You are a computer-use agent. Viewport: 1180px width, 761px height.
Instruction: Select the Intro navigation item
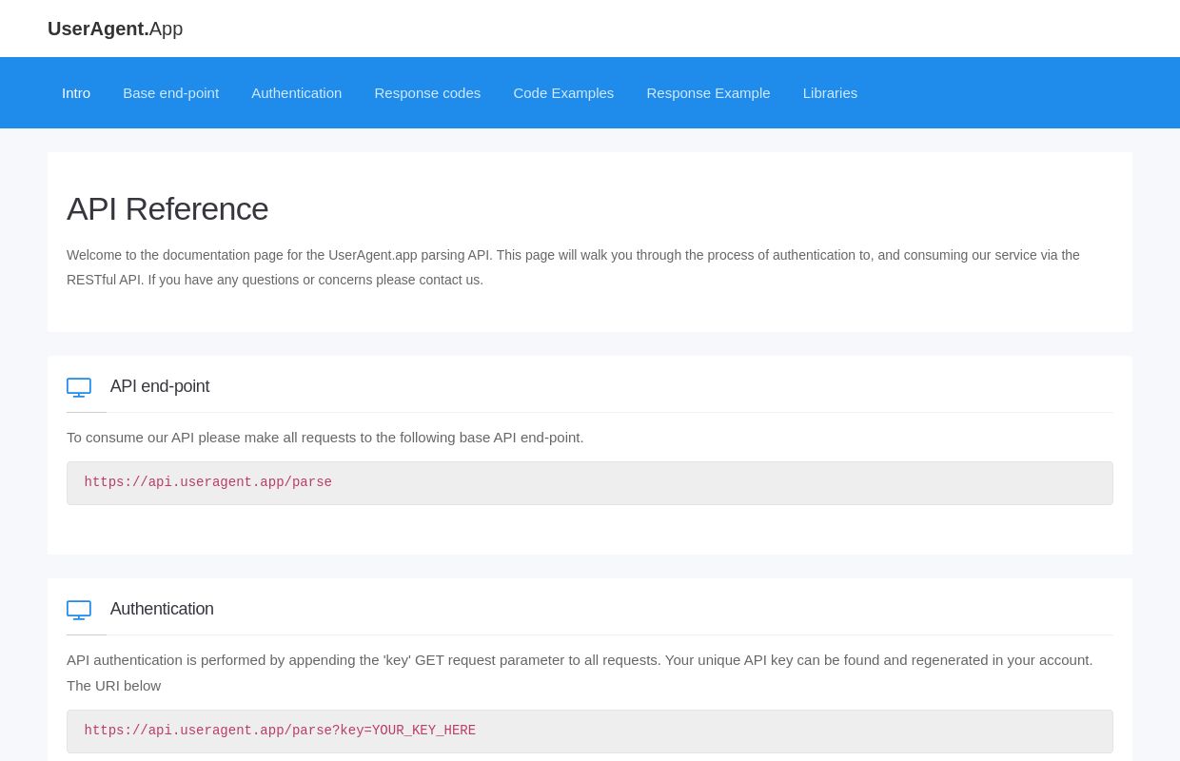(76, 92)
